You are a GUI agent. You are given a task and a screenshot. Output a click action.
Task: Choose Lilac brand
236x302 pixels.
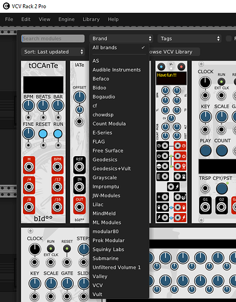[x=119, y=205]
